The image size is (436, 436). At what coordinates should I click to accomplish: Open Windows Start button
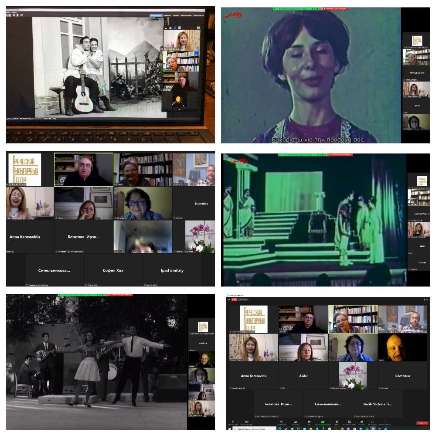229,429
